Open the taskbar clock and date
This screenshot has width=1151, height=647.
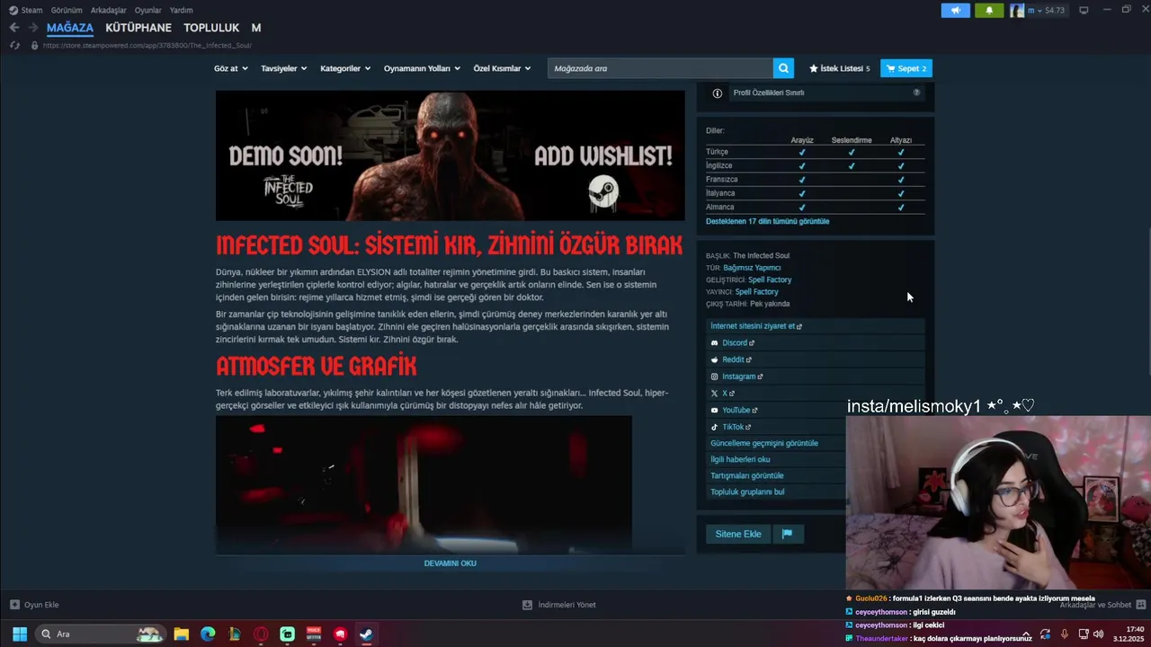click(x=1130, y=634)
